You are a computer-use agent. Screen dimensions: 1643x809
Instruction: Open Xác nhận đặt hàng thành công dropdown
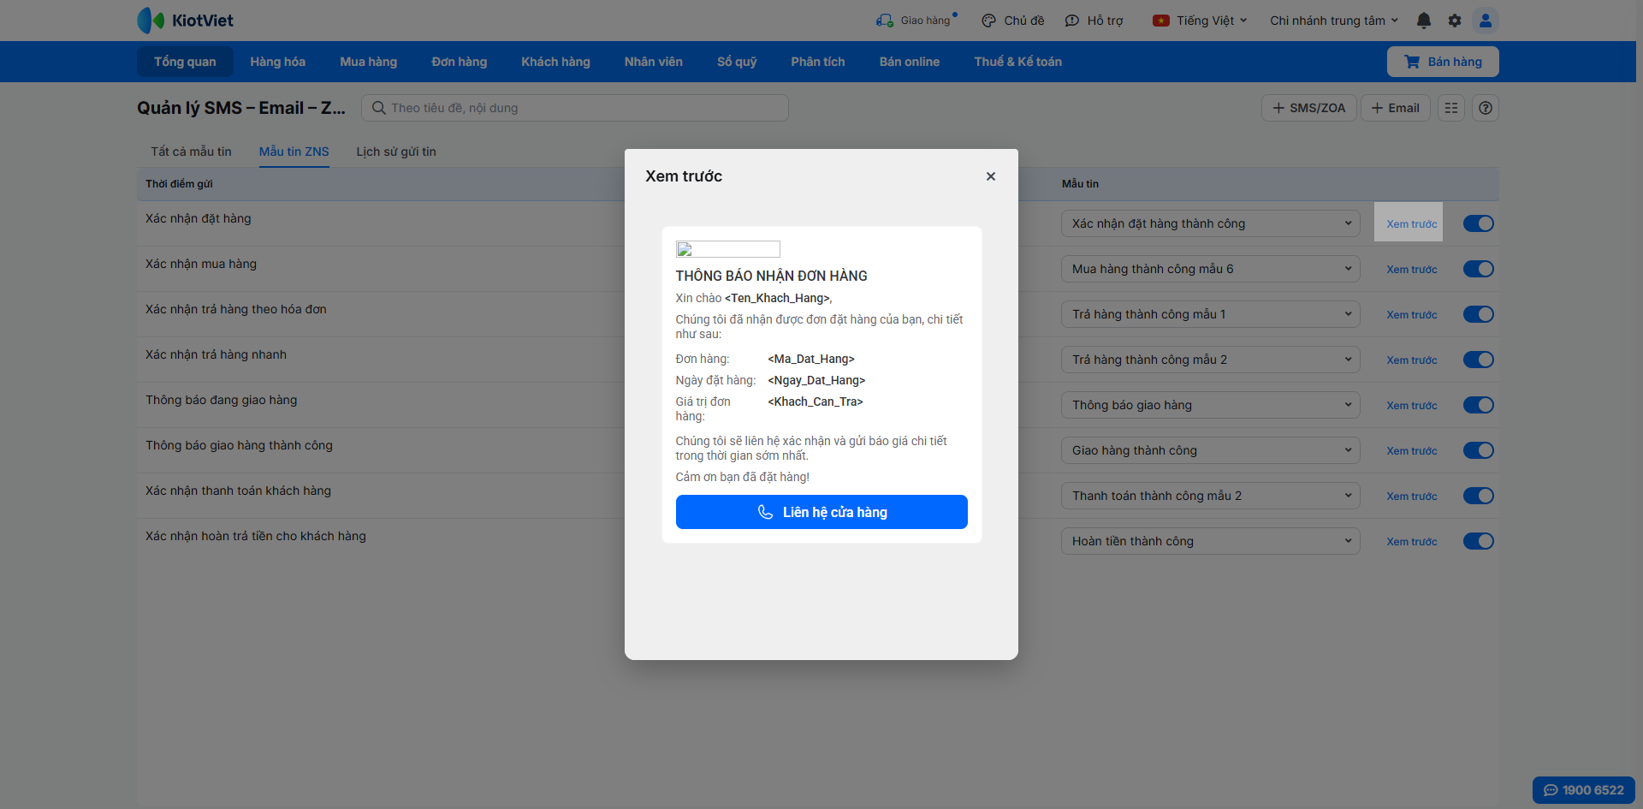(x=1211, y=223)
